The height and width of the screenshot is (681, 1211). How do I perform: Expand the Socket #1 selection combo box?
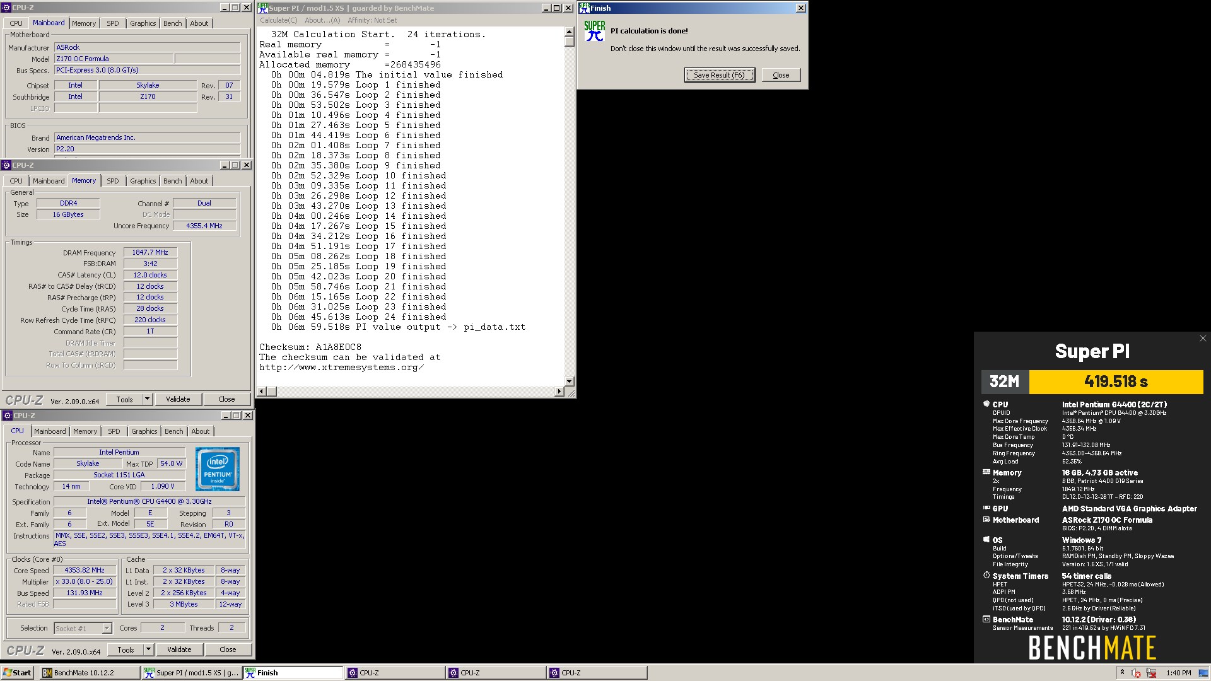107,628
